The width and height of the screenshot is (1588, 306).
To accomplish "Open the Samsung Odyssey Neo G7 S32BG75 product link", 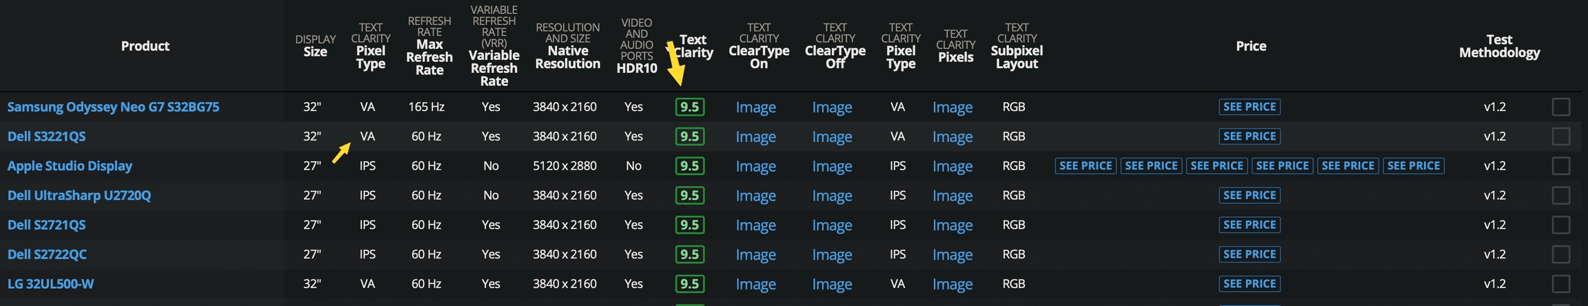I will 113,107.
